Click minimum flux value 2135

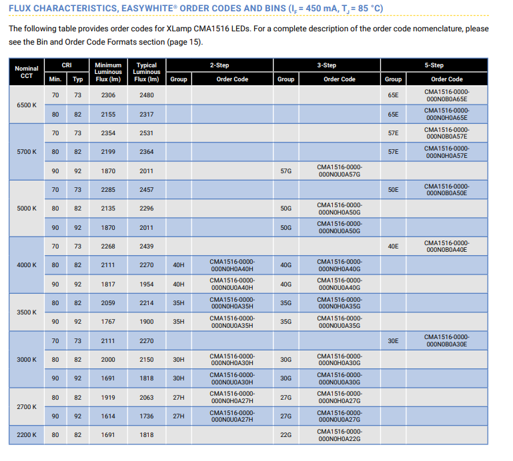(108, 208)
